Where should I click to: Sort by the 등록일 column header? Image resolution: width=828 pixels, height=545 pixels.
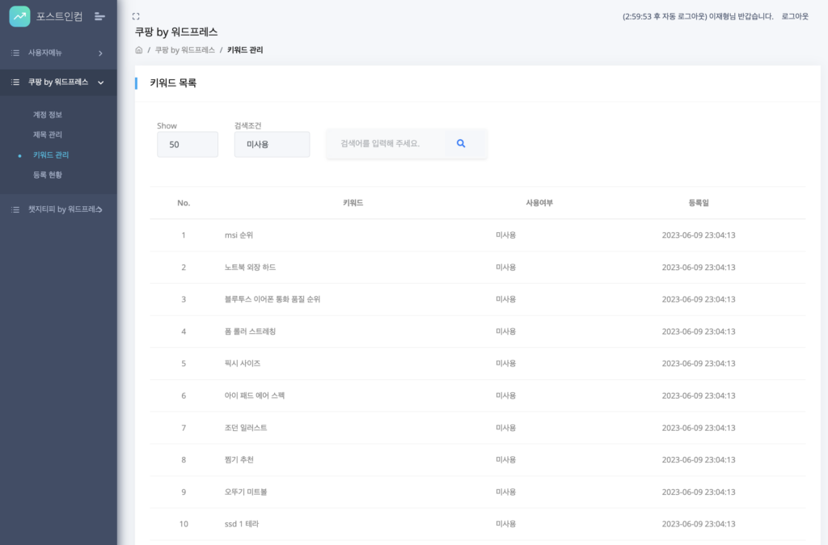click(699, 203)
